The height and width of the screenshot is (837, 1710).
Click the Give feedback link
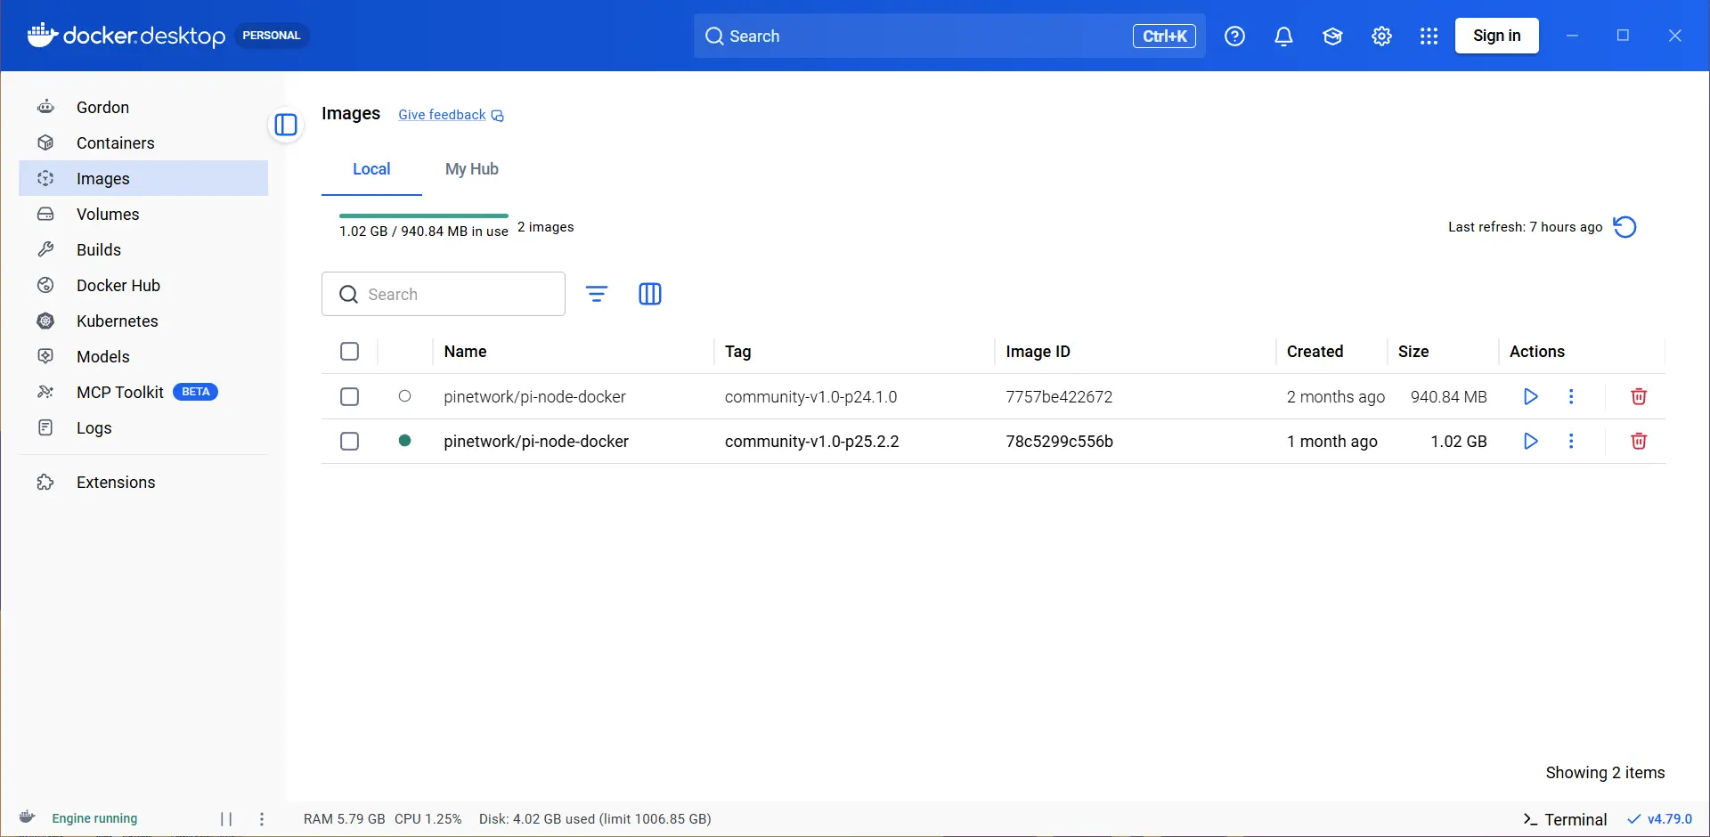451,115
